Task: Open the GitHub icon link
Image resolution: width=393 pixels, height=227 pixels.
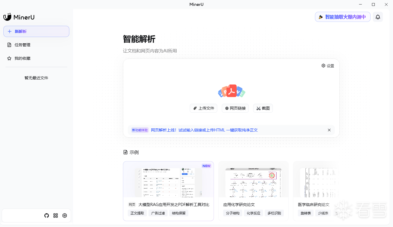Action: (x=47, y=216)
